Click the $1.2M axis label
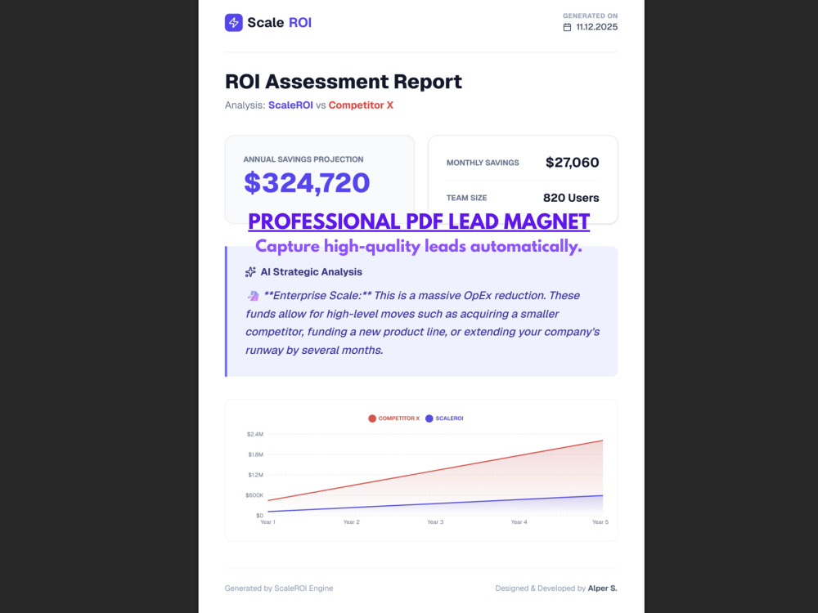Screen dimensions: 818x613 tap(255, 475)
